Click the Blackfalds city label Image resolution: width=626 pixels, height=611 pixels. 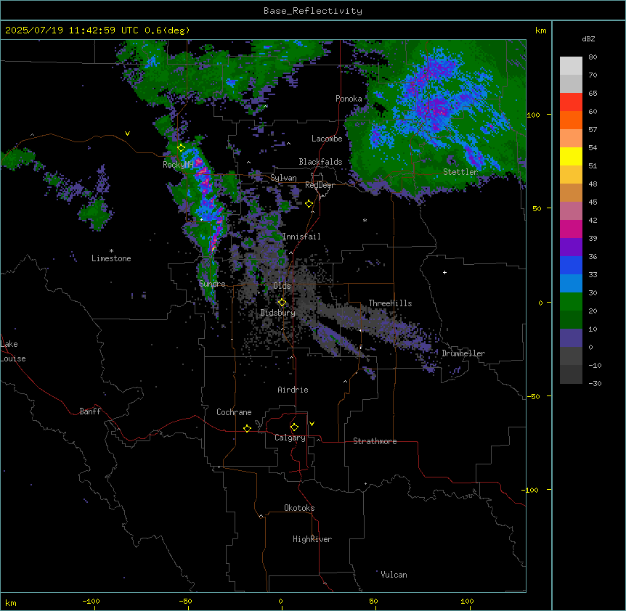point(320,162)
